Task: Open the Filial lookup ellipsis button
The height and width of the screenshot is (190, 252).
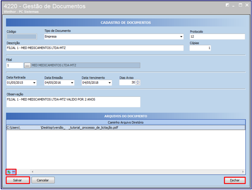Action: coord(27,65)
